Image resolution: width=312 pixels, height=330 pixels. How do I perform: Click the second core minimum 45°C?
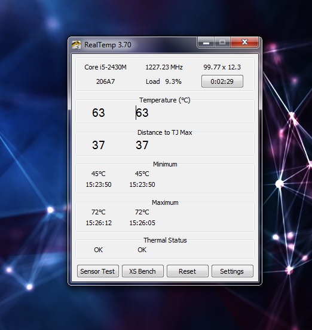tap(142, 174)
